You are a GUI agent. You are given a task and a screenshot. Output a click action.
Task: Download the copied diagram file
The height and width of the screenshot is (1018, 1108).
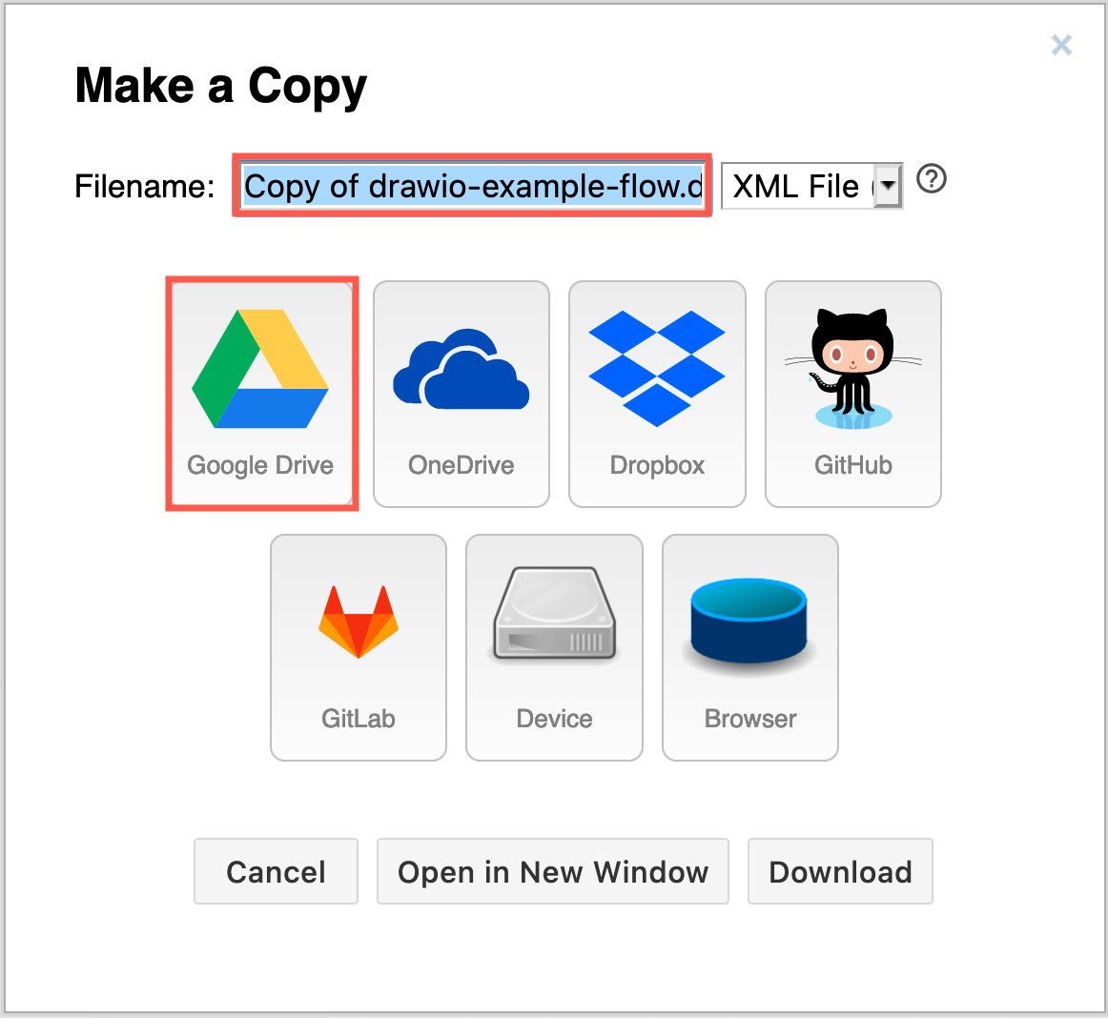[x=840, y=870]
